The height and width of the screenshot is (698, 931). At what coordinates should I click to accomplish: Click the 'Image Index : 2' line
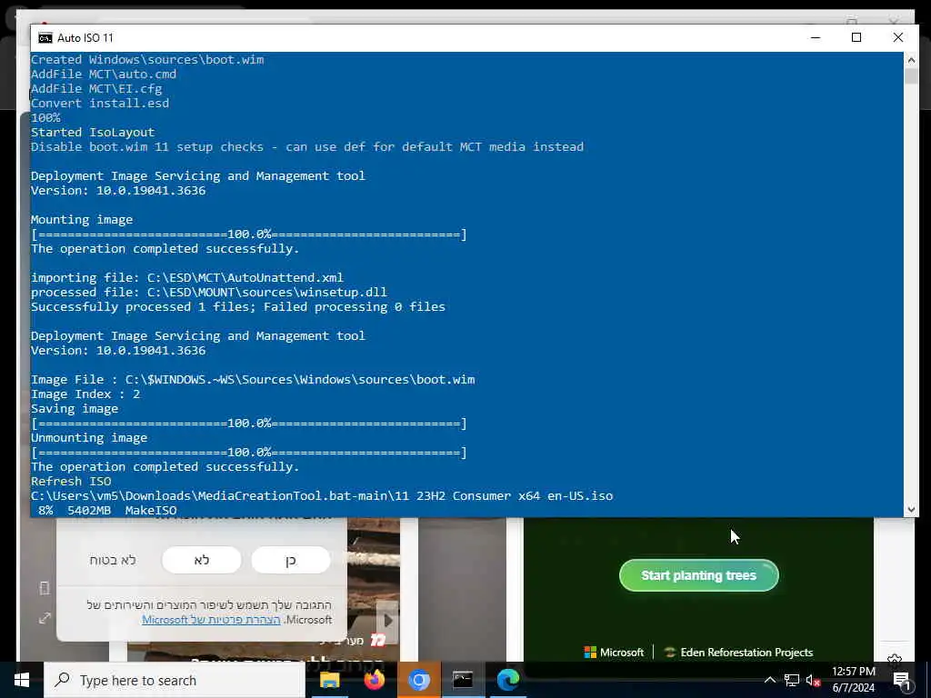85,394
